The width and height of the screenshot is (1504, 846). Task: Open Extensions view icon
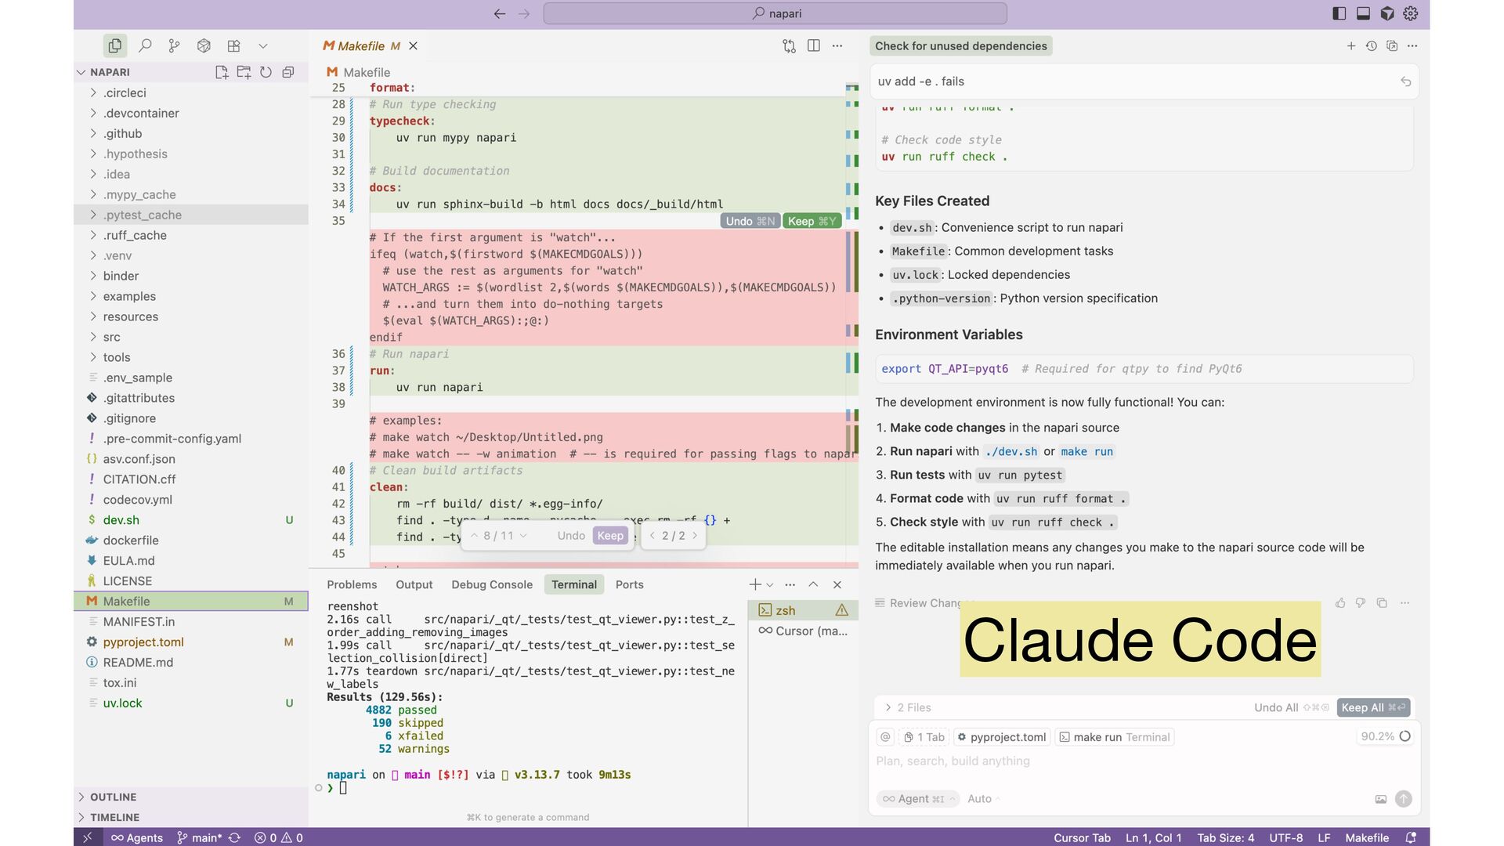pyautogui.click(x=233, y=46)
